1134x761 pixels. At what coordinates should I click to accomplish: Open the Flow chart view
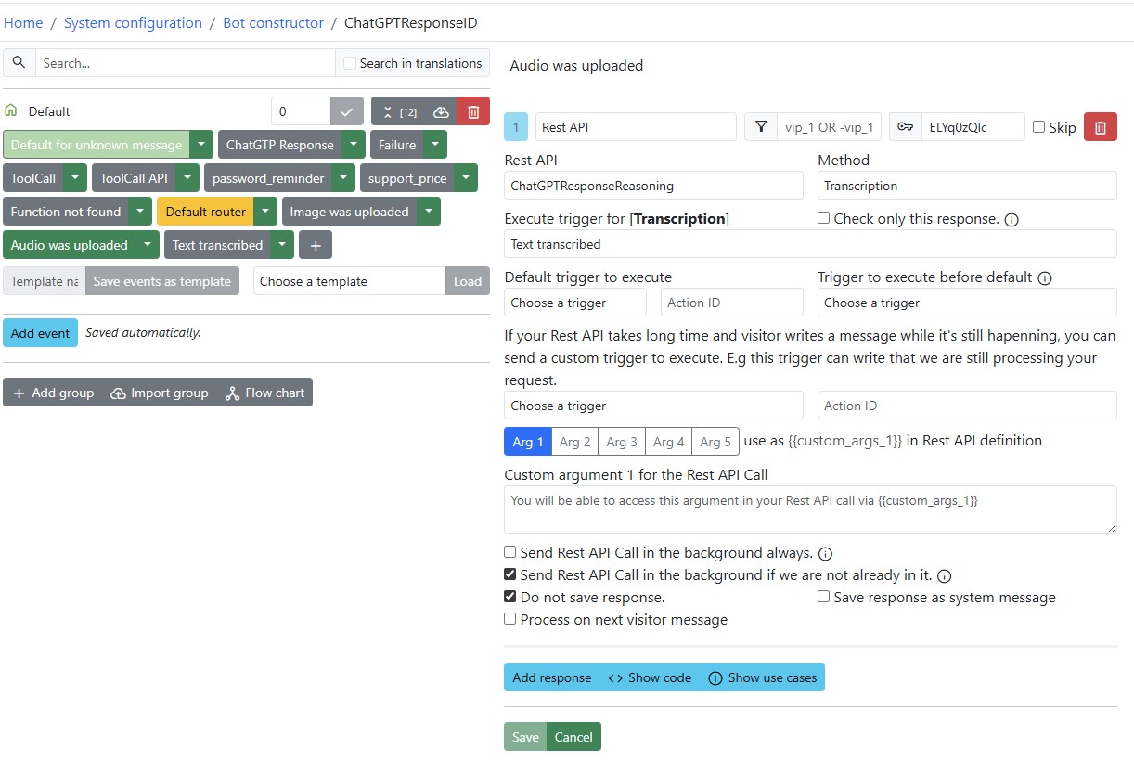[x=264, y=393]
